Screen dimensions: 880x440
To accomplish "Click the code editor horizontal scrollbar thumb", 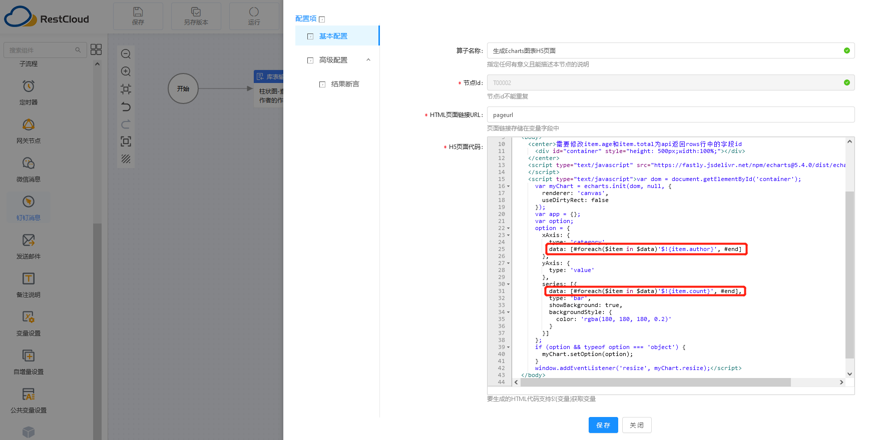I will (x=656, y=382).
